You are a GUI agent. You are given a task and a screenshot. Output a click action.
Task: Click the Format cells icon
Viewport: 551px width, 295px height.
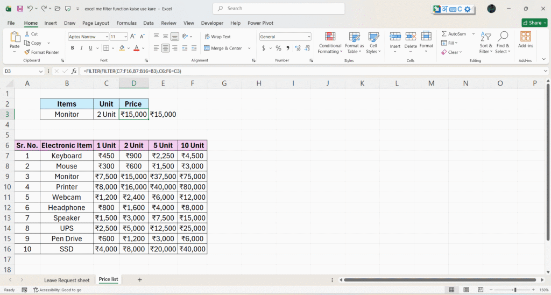pyautogui.click(x=426, y=36)
